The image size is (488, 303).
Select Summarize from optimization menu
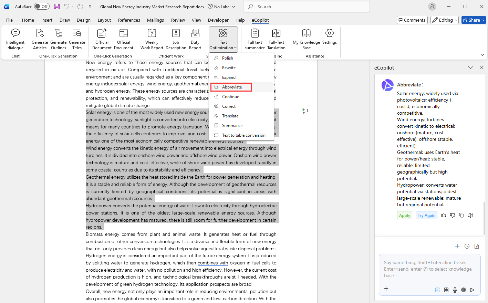[x=232, y=126]
